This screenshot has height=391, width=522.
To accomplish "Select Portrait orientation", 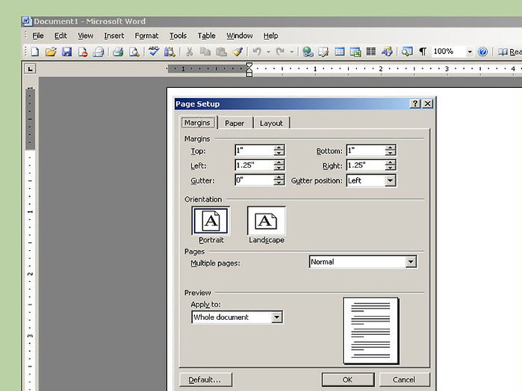I will point(211,221).
